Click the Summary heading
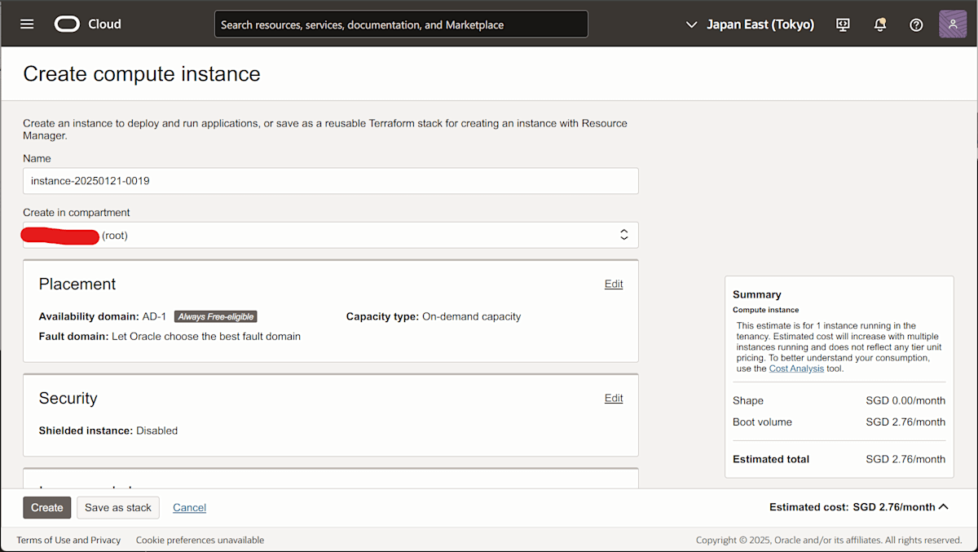978x552 pixels. [x=757, y=294]
